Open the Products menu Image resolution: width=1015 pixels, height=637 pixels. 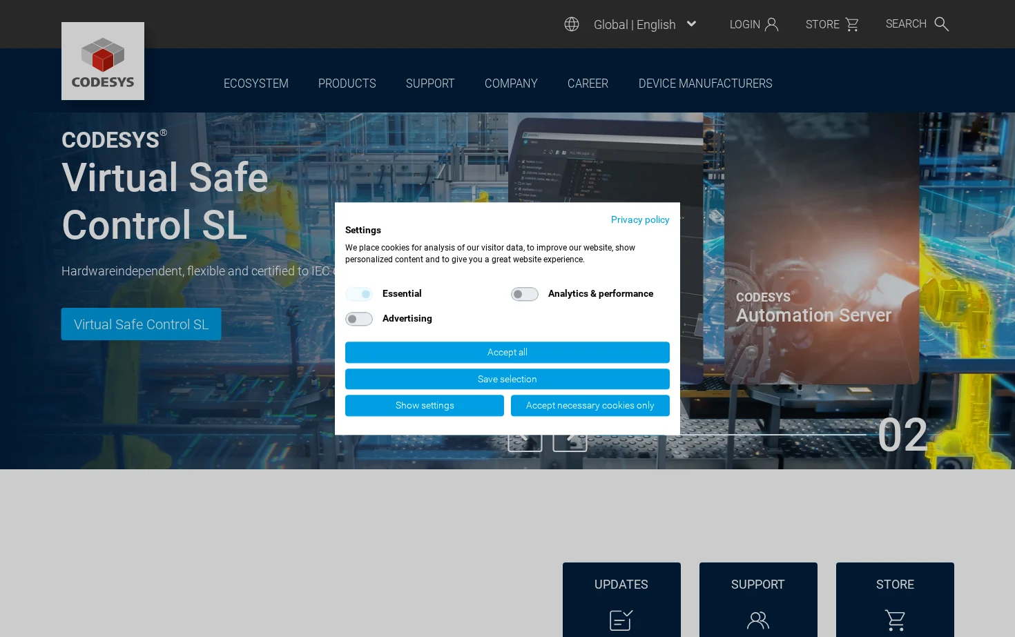click(347, 84)
